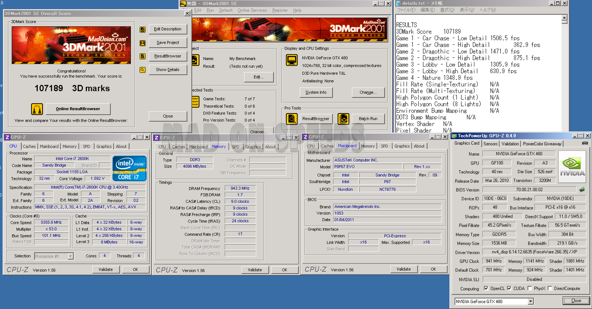This screenshot has height=309, width=592.
Task: Click the Z icon of processor CPU-Z window
Action: [x=7, y=137]
